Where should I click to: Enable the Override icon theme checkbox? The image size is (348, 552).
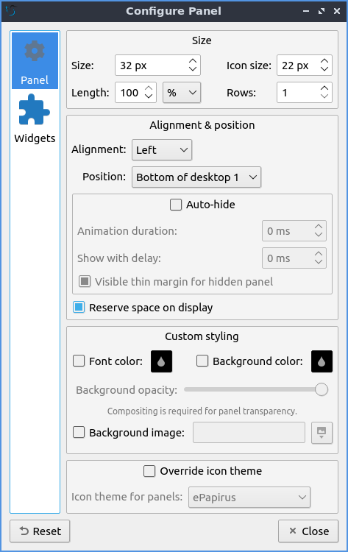(x=149, y=471)
